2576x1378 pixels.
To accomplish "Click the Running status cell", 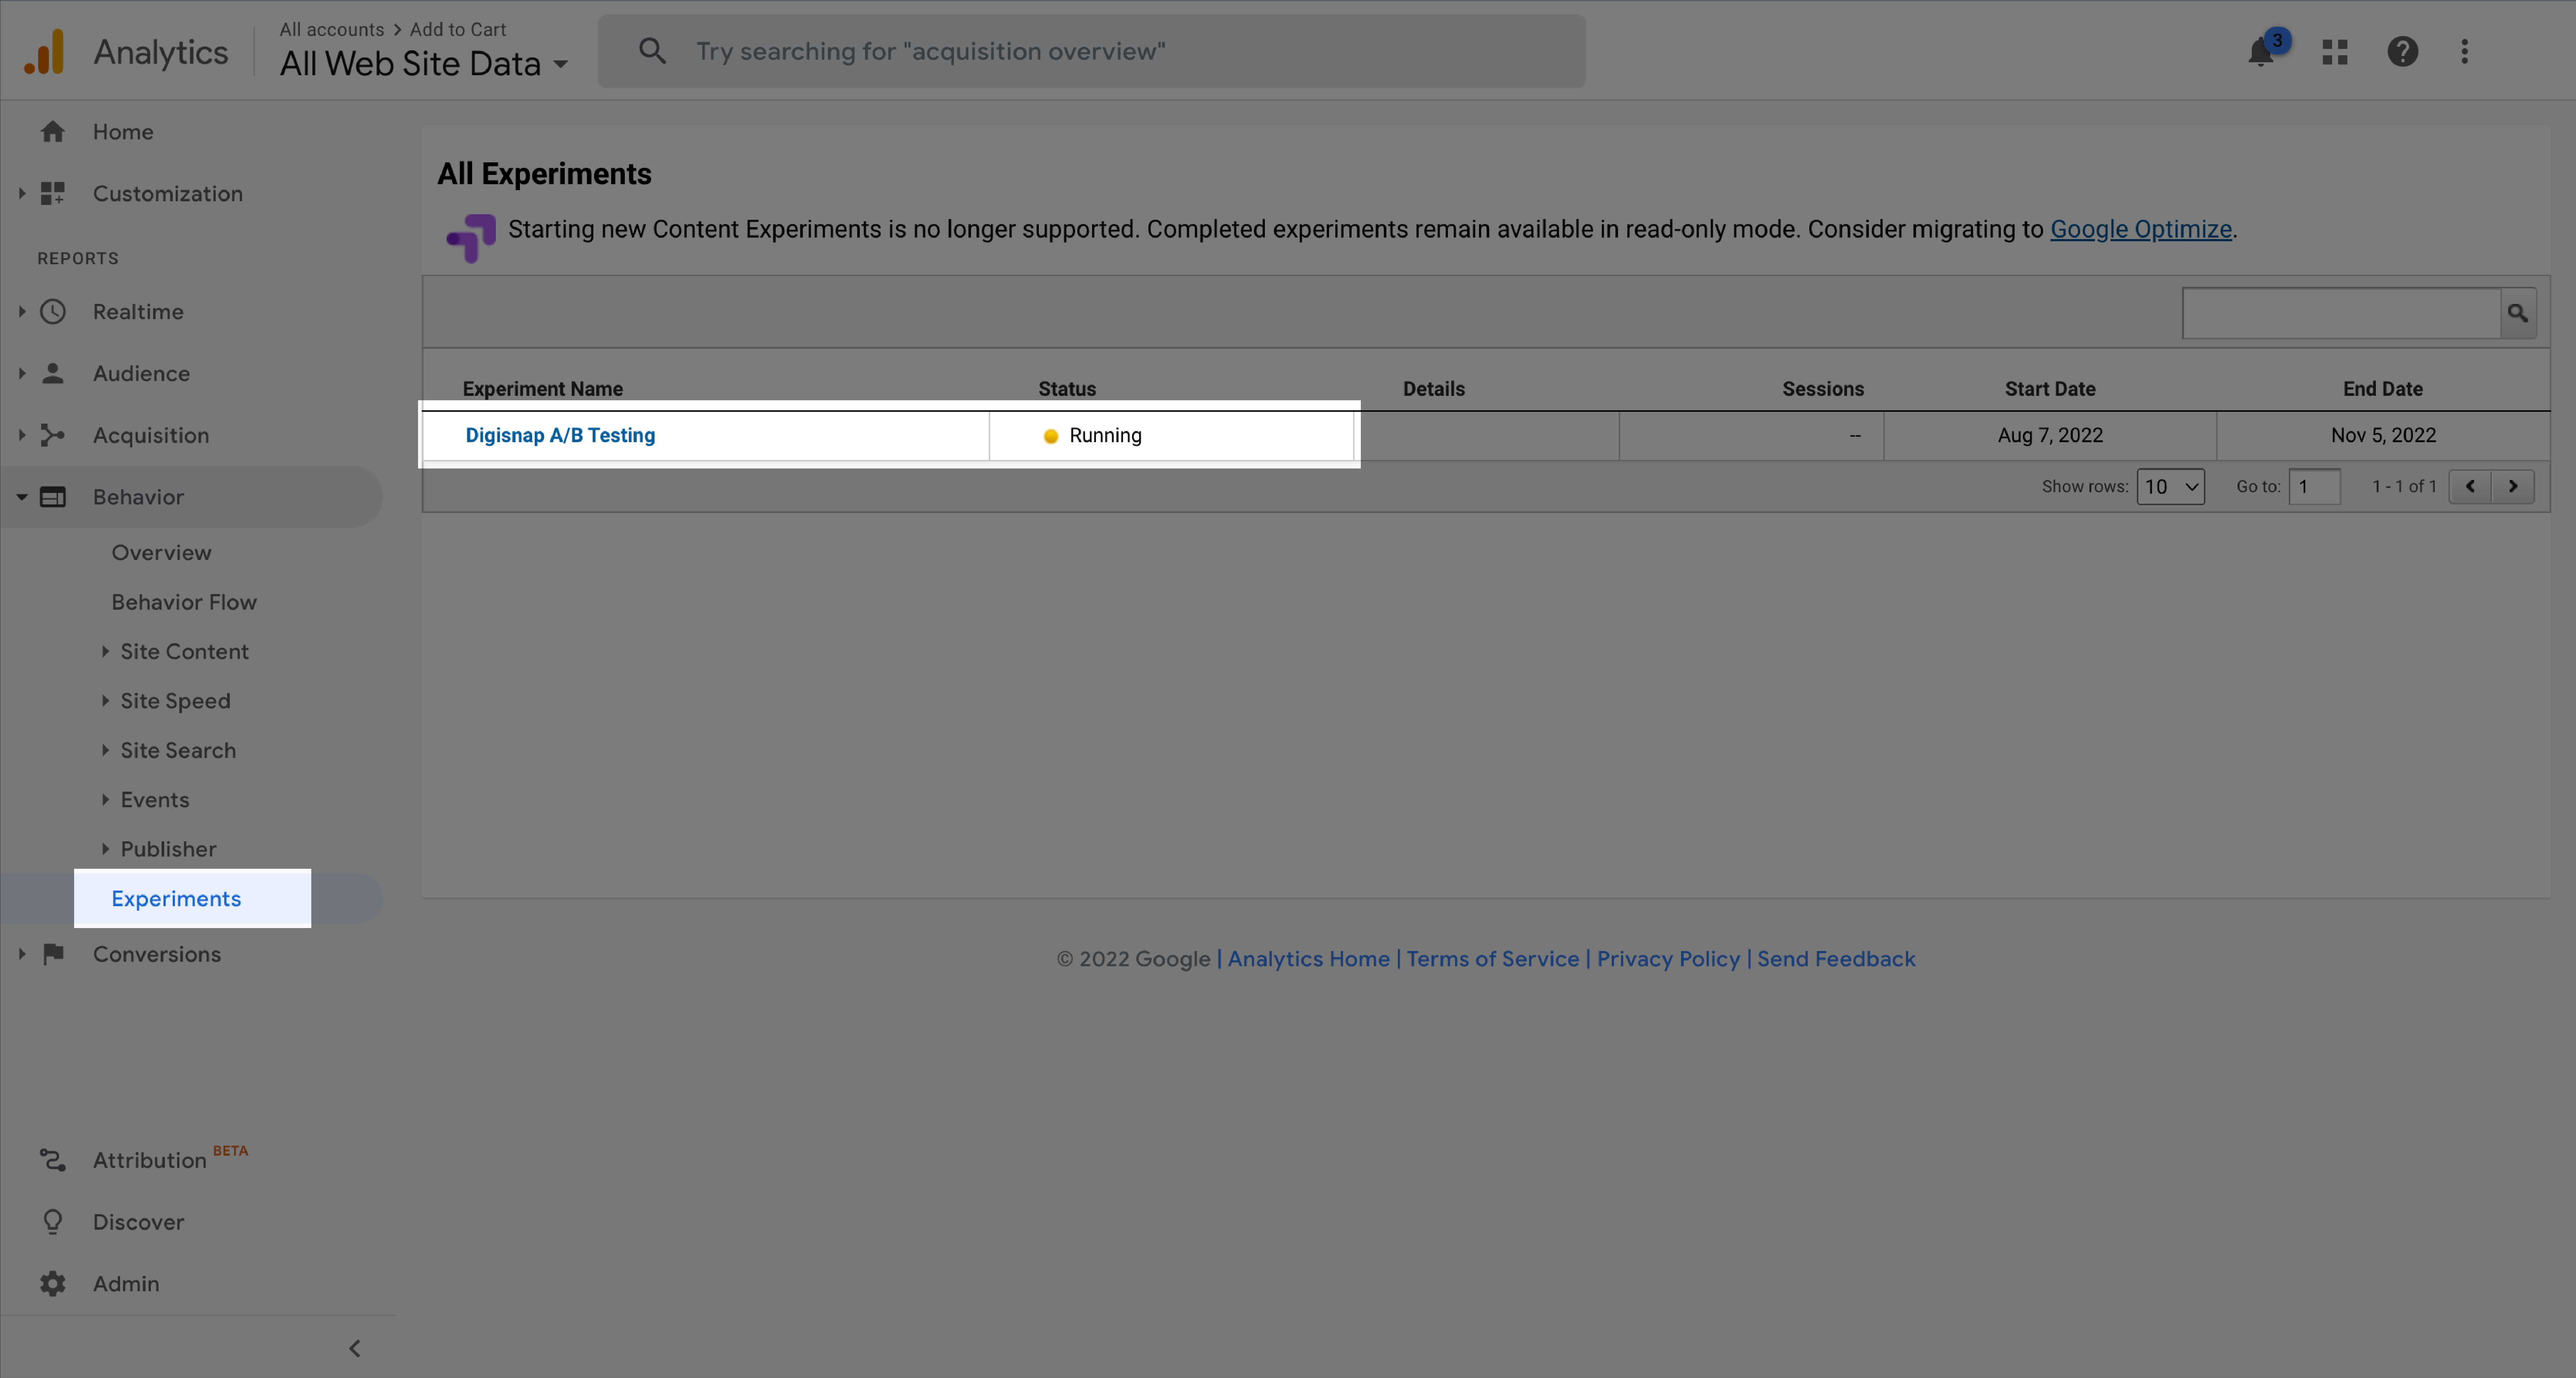I will click(1172, 435).
